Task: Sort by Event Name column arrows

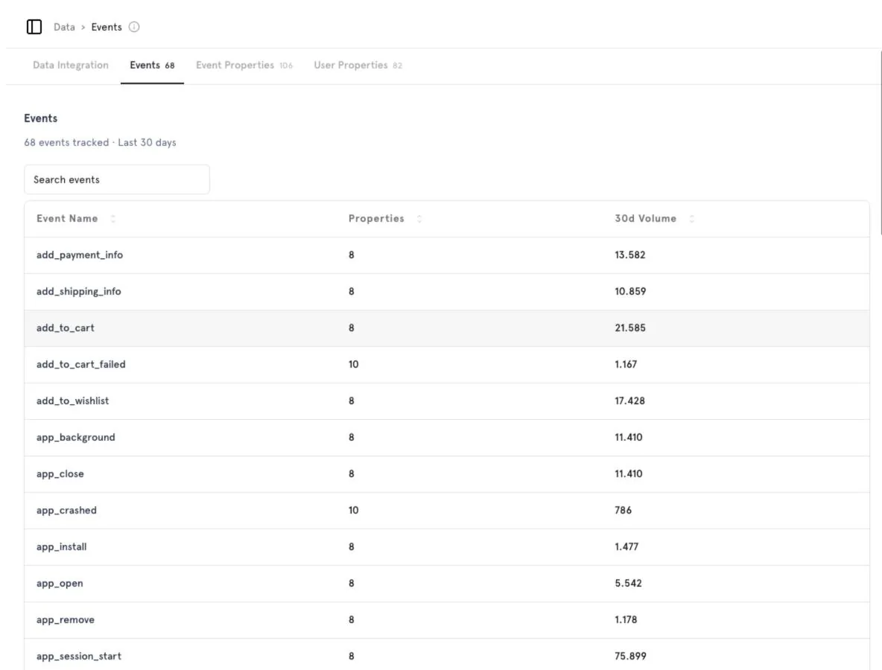Action: coord(113,219)
